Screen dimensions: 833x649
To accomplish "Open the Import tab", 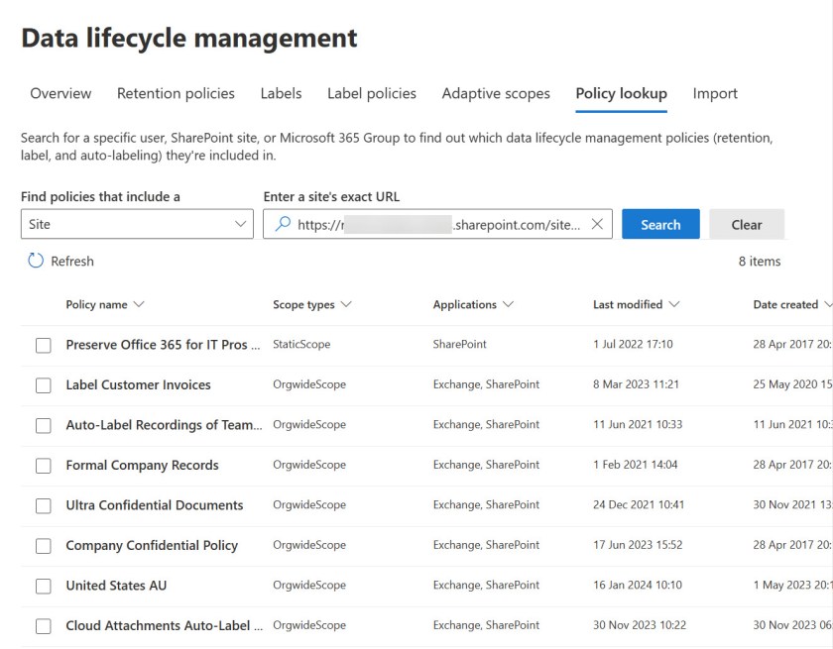I will (715, 93).
